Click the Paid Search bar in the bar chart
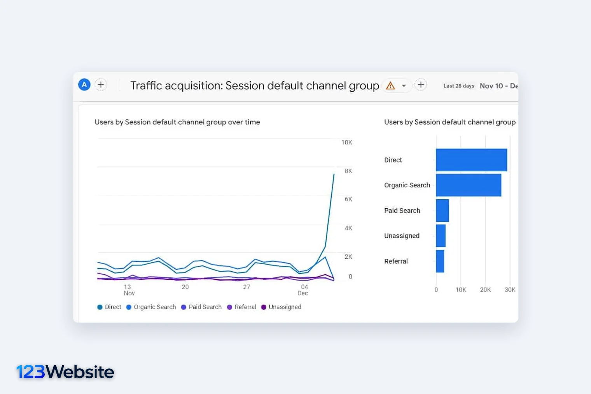 coord(442,211)
